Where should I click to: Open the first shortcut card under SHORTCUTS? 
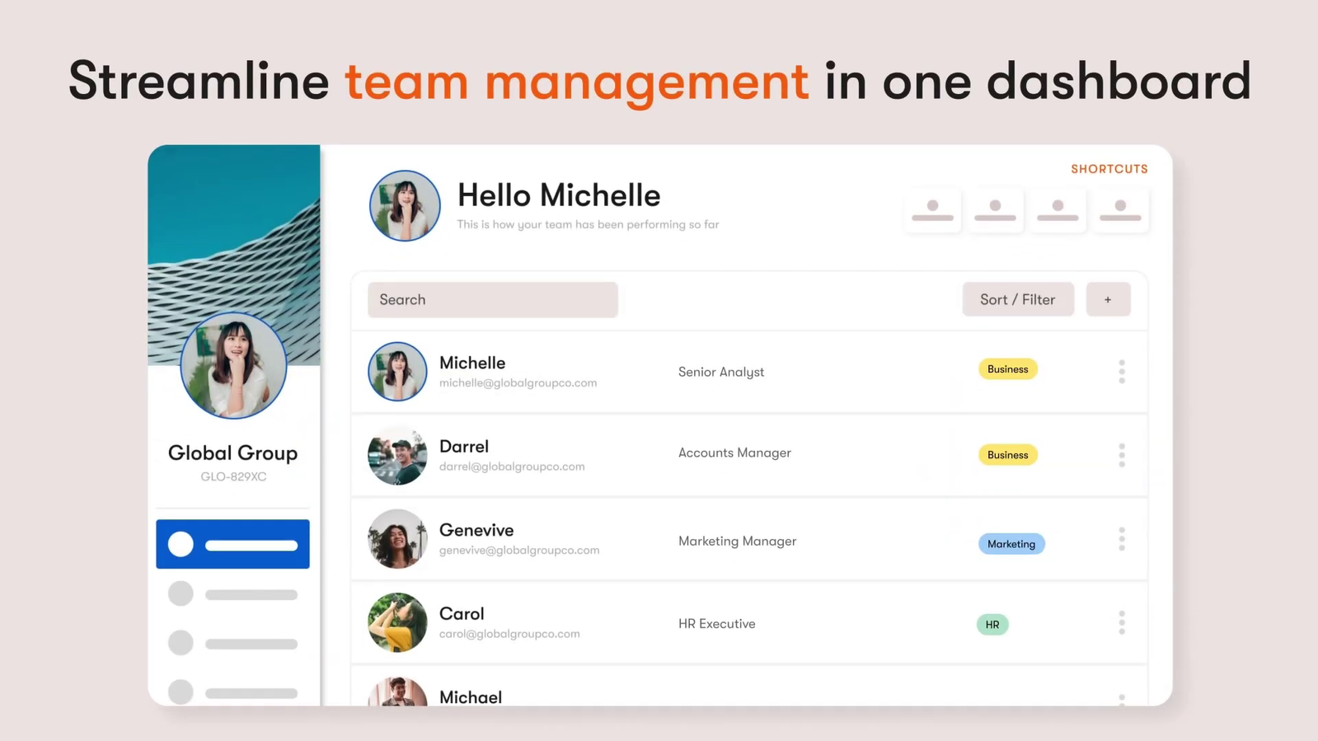(x=932, y=211)
